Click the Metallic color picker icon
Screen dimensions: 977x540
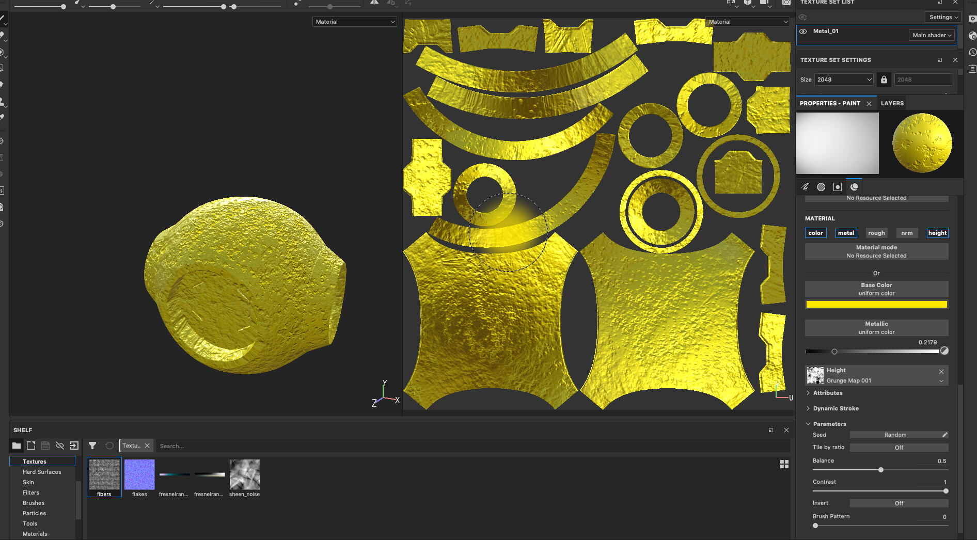click(944, 351)
